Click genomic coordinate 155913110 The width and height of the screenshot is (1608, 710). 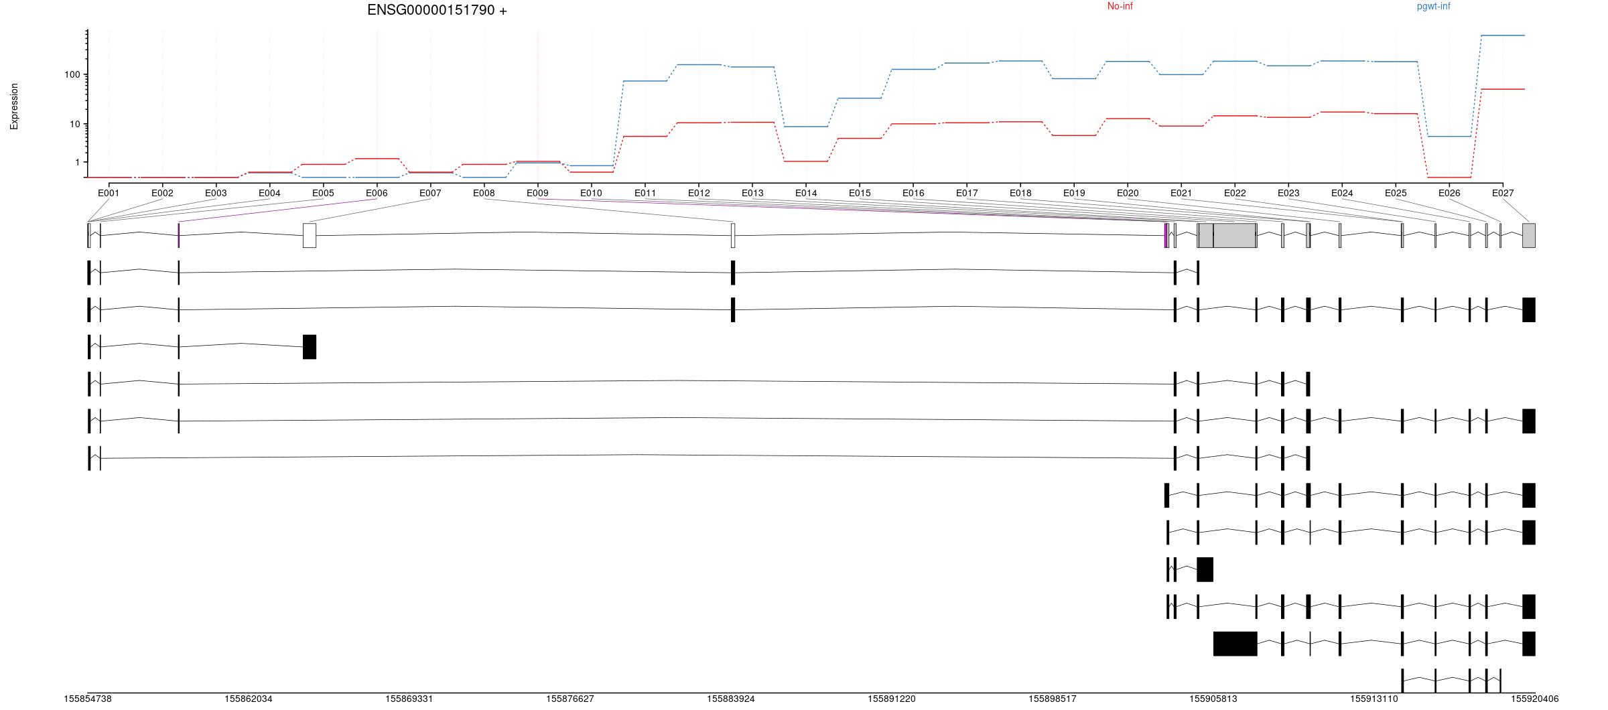tap(1374, 699)
